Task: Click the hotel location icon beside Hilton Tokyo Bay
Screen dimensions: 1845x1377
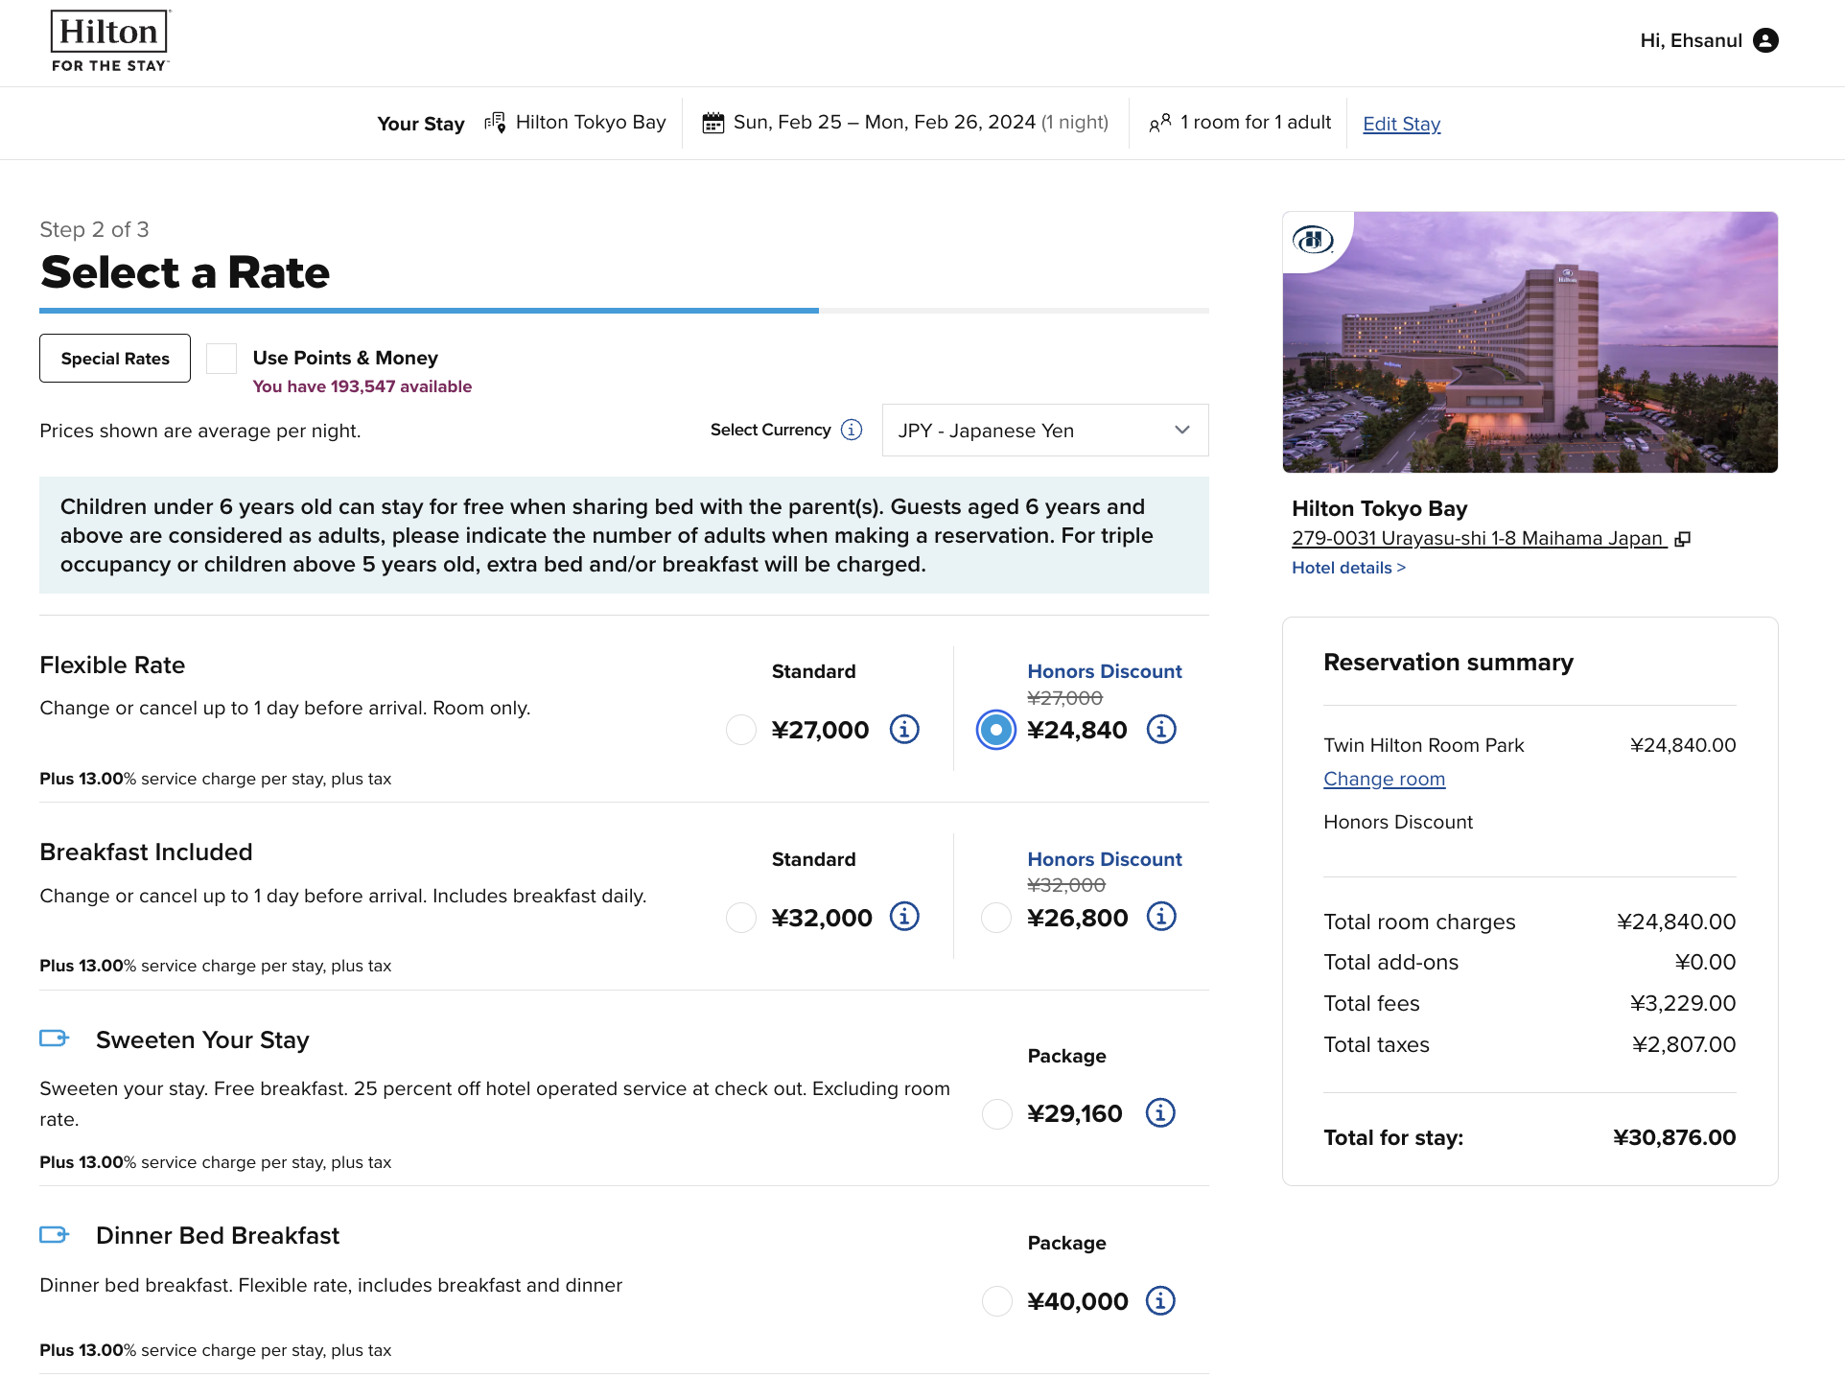Action: (495, 123)
